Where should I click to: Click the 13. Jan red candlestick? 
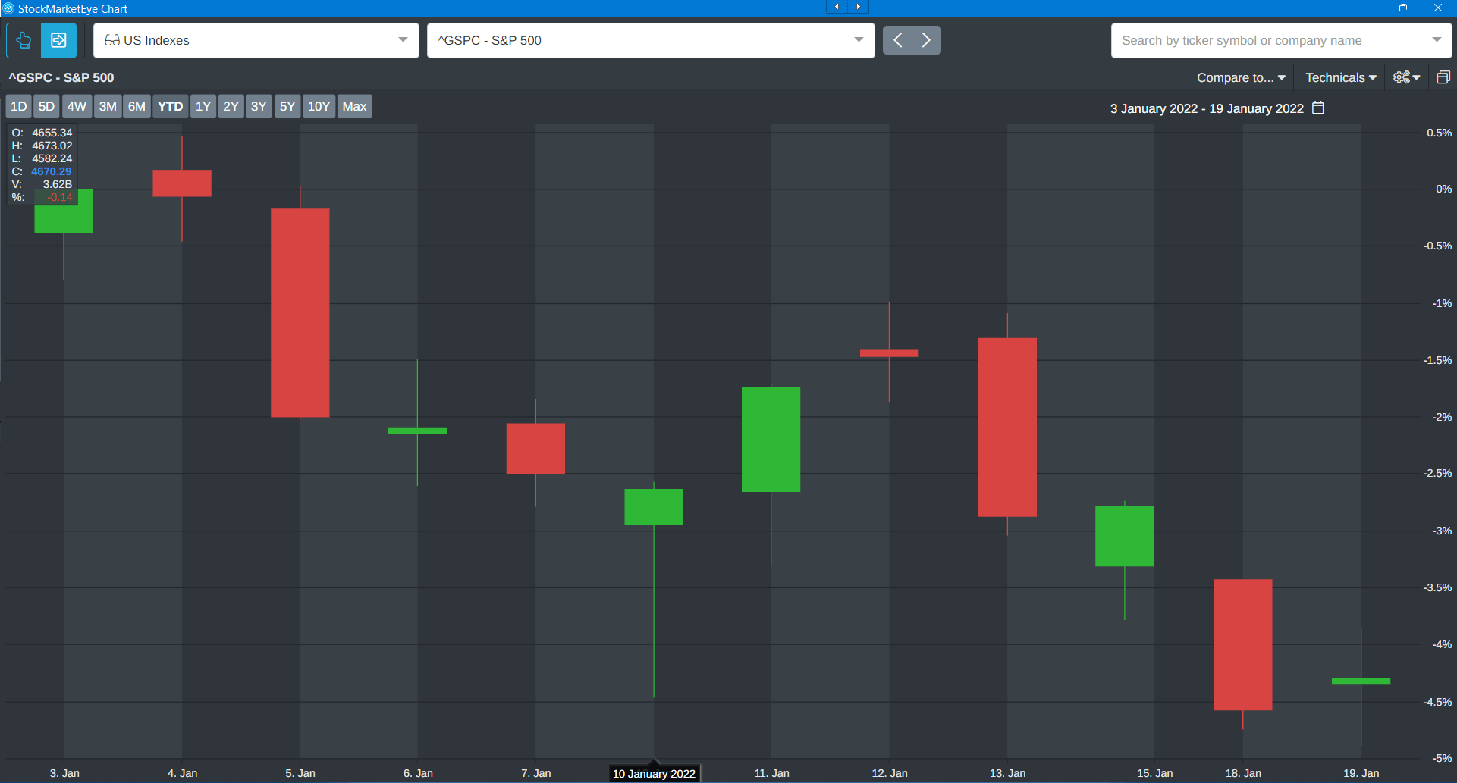coord(1007,427)
